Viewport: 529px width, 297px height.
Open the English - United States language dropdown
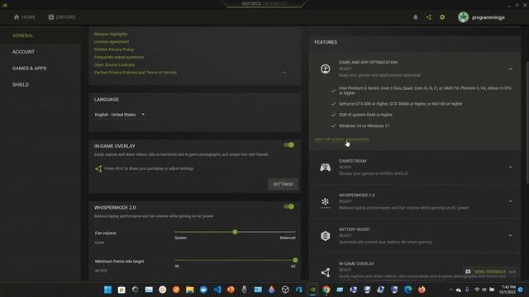(x=119, y=115)
